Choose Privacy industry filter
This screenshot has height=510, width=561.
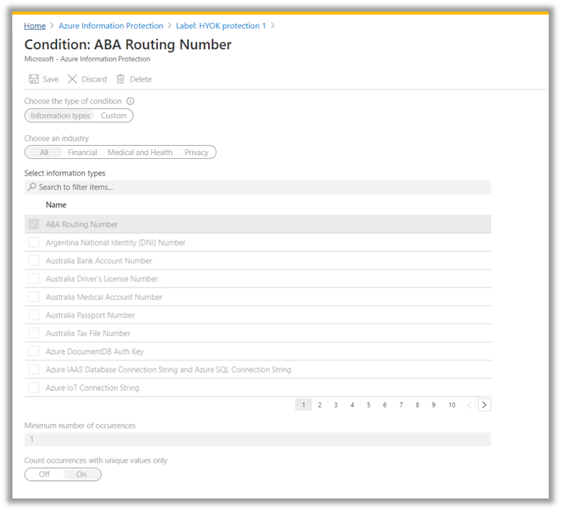196,152
